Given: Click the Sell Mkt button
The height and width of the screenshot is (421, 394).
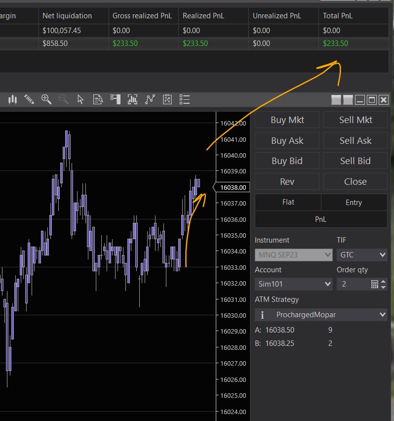Looking at the screenshot, I should point(355,120).
